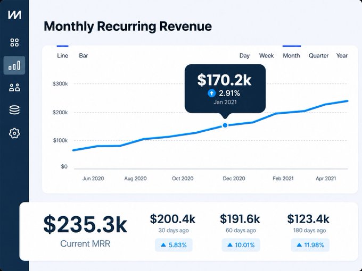Click the $191.6k value
The height and width of the screenshot is (271, 362).
coord(240,219)
